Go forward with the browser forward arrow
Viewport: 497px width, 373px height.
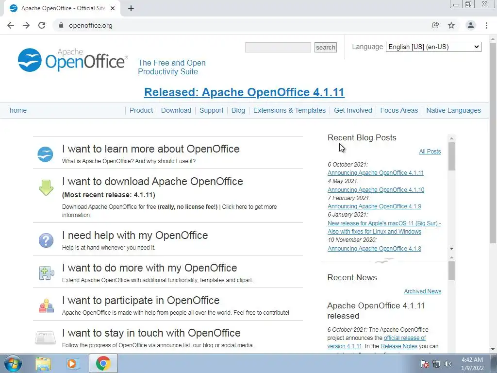pos(26,25)
